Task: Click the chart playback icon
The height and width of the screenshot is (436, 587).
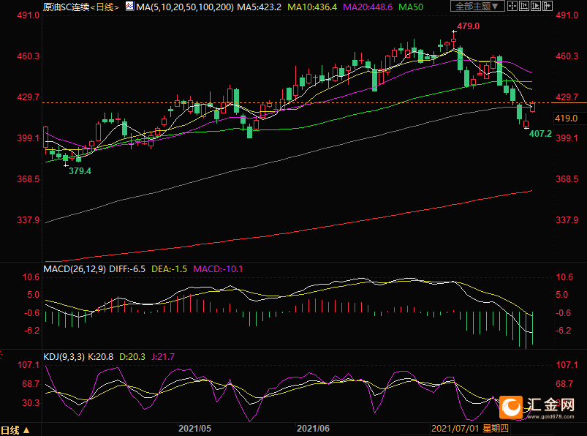Action: point(536,6)
